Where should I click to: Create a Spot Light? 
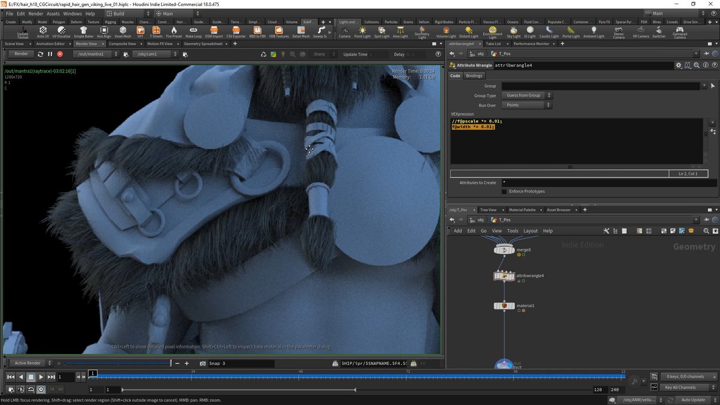[x=382, y=32]
